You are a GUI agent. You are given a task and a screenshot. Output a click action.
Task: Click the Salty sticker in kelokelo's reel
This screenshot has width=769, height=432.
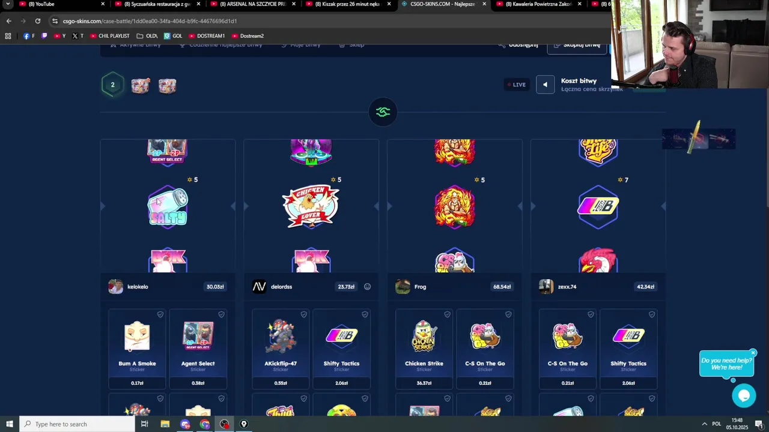[x=168, y=207]
